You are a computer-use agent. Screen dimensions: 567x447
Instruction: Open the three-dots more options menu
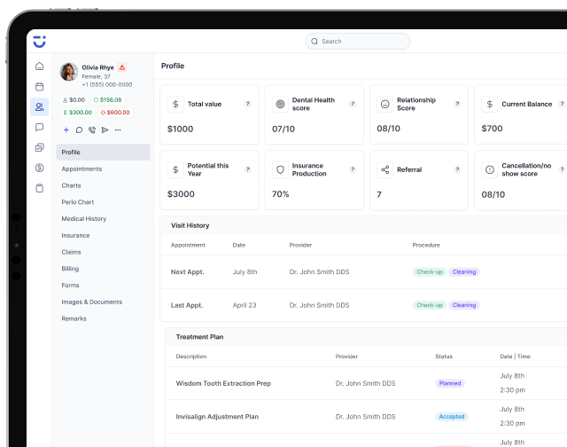118,130
